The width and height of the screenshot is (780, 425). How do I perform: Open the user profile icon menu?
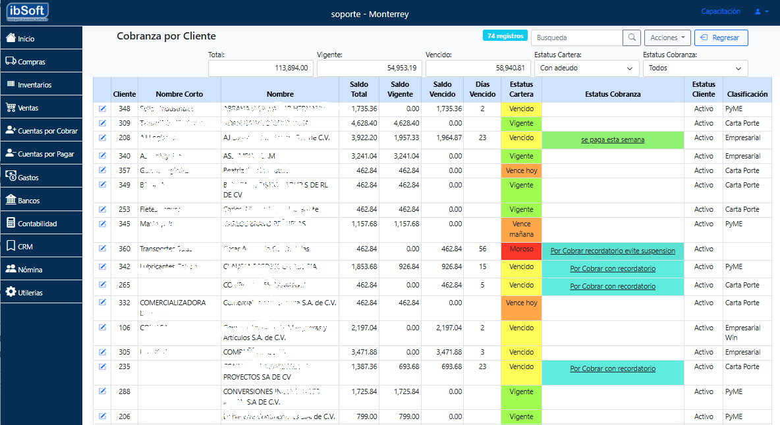tap(761, 12)
